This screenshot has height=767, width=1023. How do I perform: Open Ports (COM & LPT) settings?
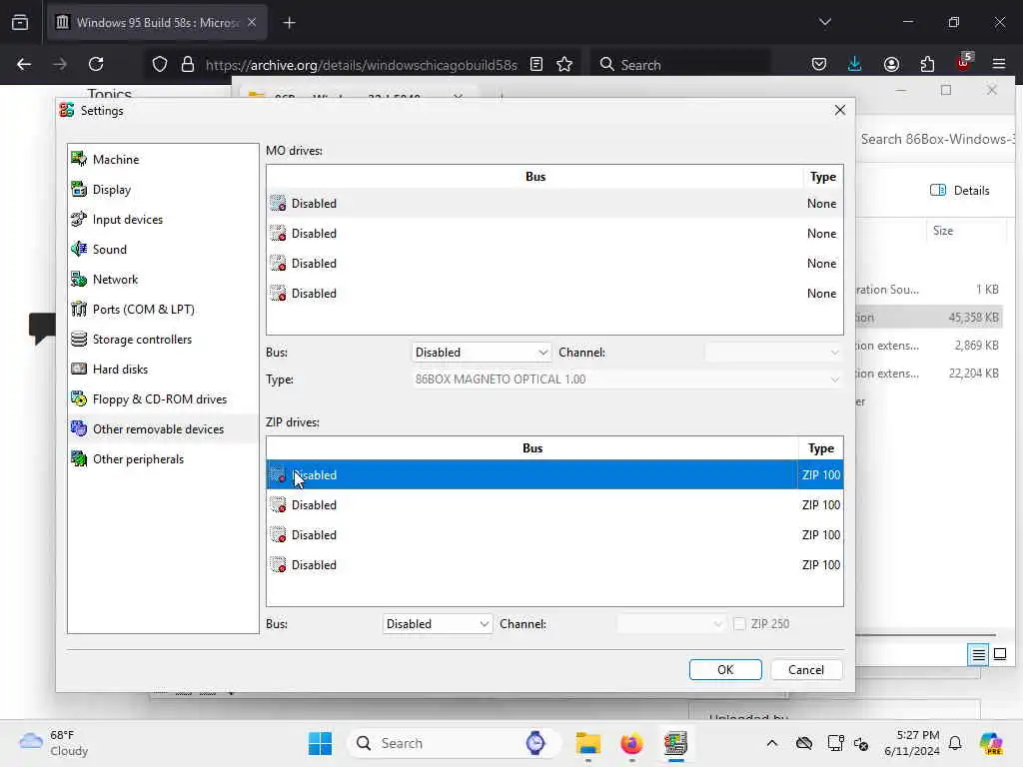(163, 310)
